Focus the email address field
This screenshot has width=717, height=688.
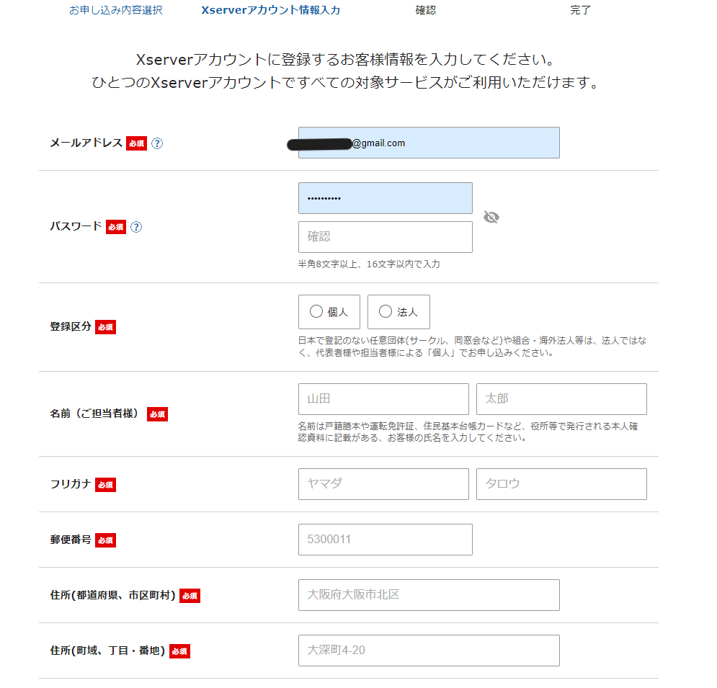tap(429, 143)
